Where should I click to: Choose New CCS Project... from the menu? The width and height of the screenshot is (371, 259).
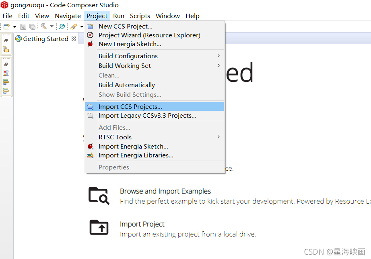tap(154, 26)
